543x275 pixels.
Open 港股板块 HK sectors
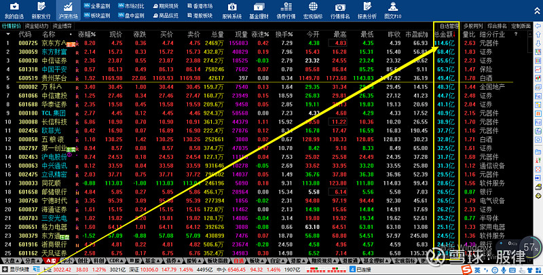tap(200, 16)
